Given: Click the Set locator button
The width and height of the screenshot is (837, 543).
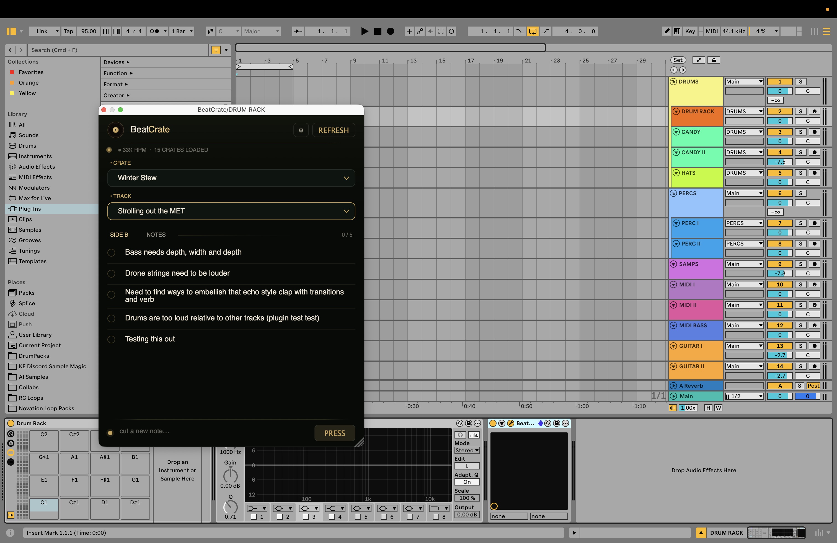Looking at the screenshot, I should click(x=678, y=60).
